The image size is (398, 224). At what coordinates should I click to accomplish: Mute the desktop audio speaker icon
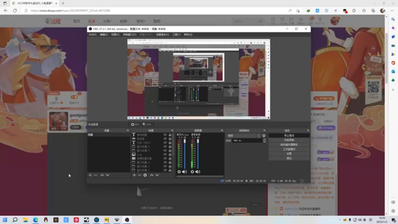pos(198,172)
